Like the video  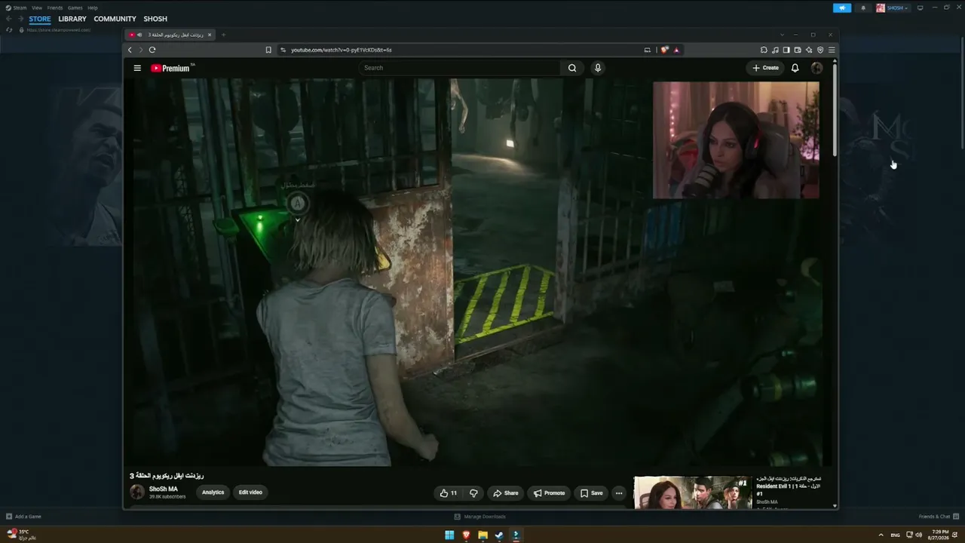coord(448,493)
